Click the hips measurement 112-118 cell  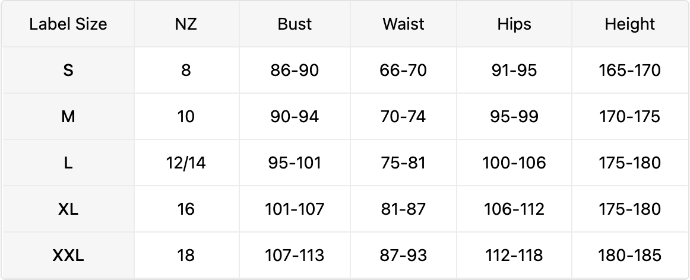[x=514, y=256]
